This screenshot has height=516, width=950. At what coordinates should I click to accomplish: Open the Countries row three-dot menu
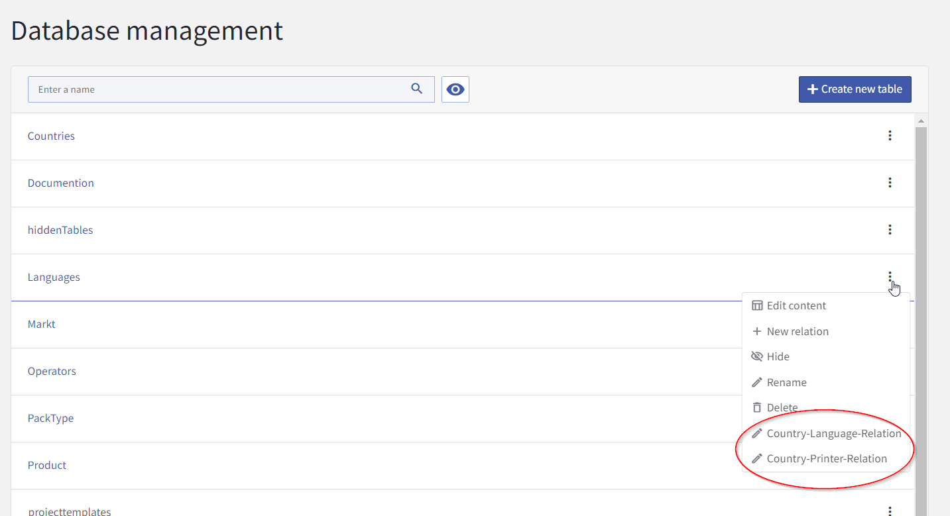pos(890,136)
